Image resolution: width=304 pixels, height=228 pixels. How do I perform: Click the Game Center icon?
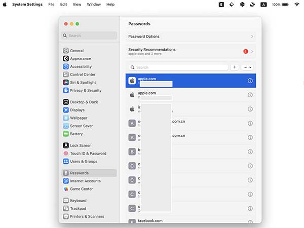(66, 189)
